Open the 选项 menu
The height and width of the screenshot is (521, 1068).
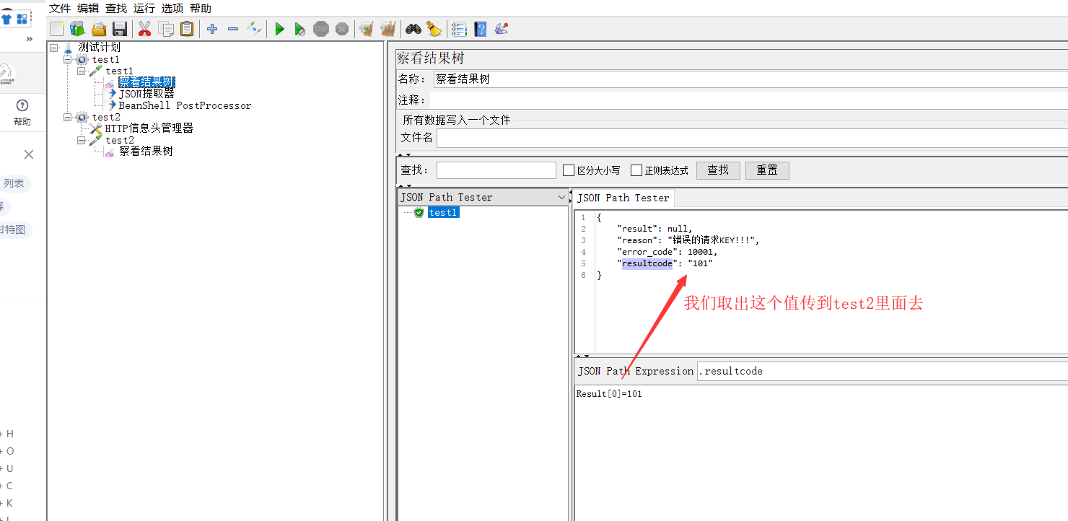click(x=172, y=8)
